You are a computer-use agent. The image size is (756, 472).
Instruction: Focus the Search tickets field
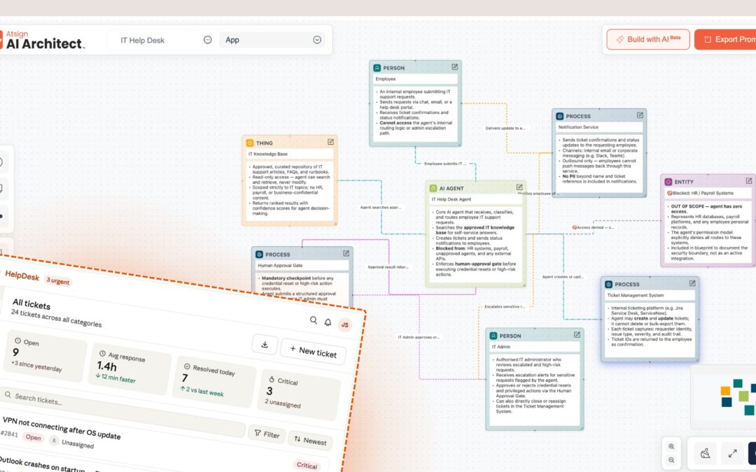click(x=123, y=413)
